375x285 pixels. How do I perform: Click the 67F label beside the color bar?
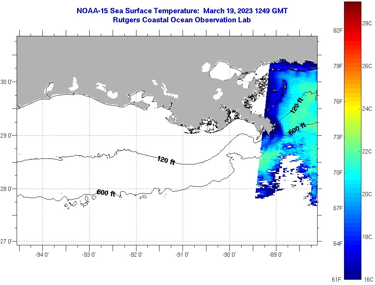click(x=338, y=208)
